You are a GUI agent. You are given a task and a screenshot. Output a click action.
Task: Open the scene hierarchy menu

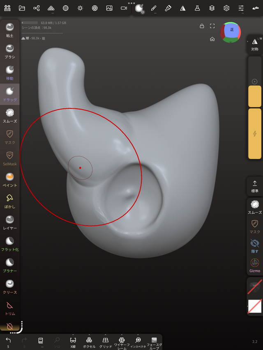coord(37,8)
